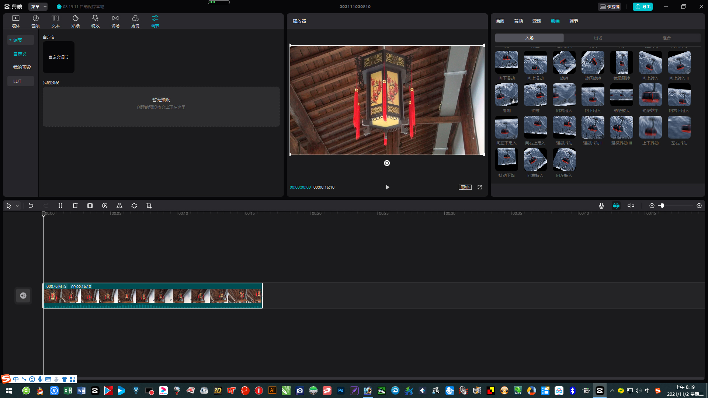
Task: Play the video in the player
Action: [387, 187]
